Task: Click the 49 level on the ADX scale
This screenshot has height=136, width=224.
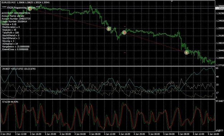Action: 217,77
